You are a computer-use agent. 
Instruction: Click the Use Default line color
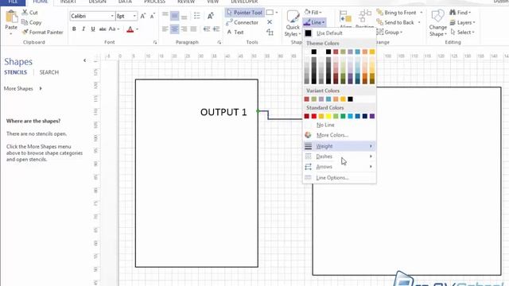point(329,33)
